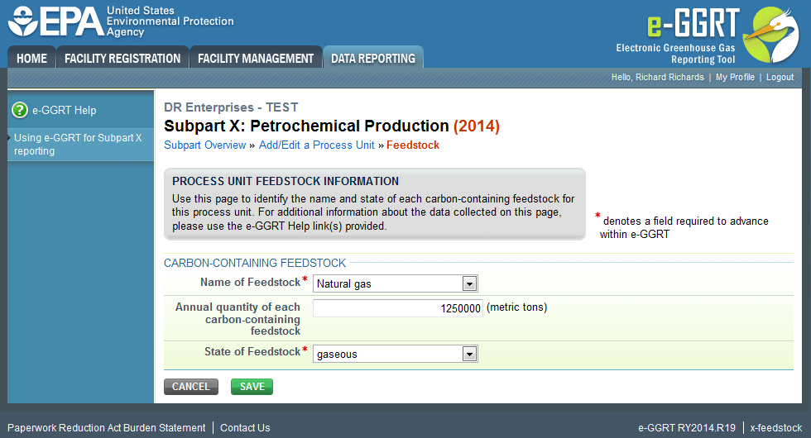Go to Subpart Overview breadcrumb
The height and width of the screenshot is (438, 811).
[x=205, y=145]
